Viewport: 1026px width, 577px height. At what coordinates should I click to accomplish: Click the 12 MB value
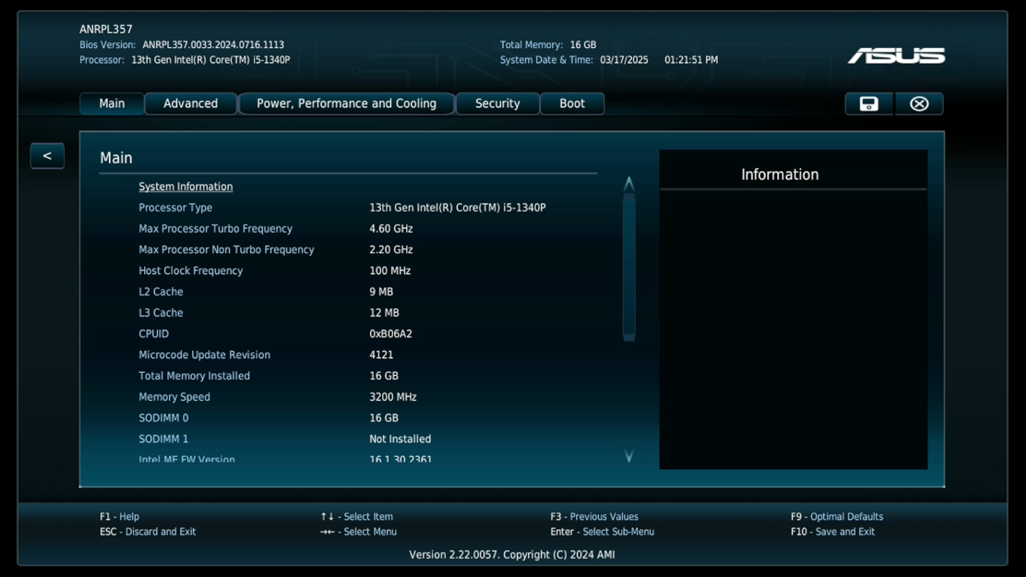pyautogui.click(x=384, y=313)
